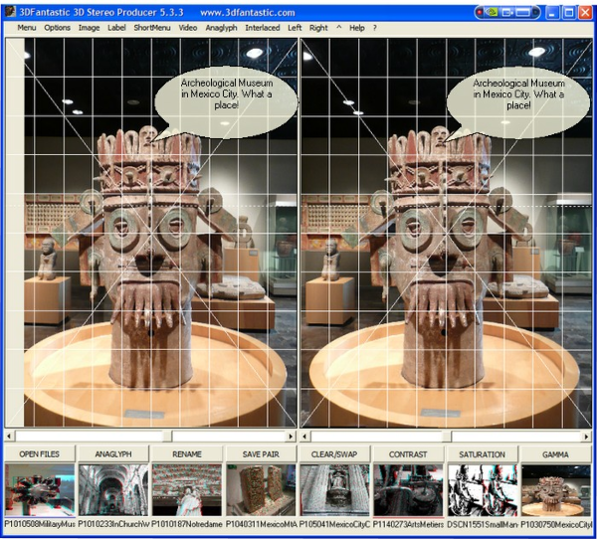Open the Options menu
The width and height of the screenshot is (597, 539).
(57, 28)
